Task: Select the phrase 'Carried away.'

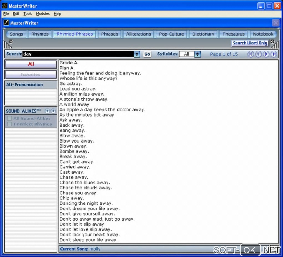Action: (75, 167)
